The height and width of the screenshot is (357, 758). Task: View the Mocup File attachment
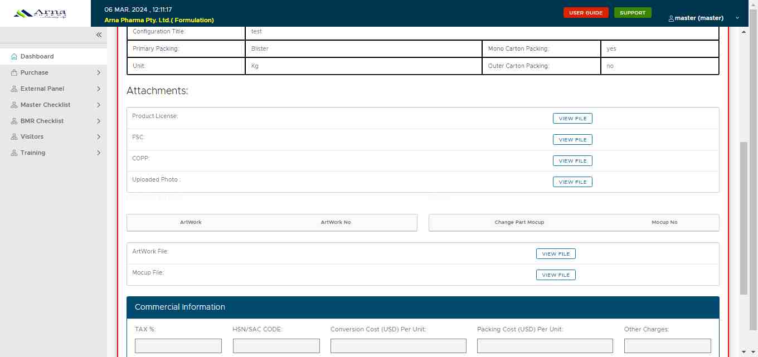[x=556, y=275]
